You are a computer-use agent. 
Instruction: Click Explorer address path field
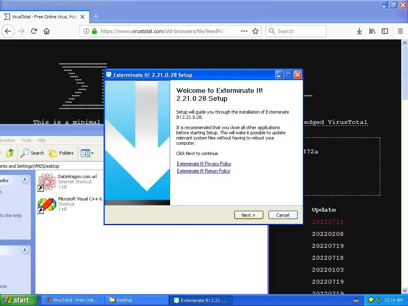(x=51, y=166)
